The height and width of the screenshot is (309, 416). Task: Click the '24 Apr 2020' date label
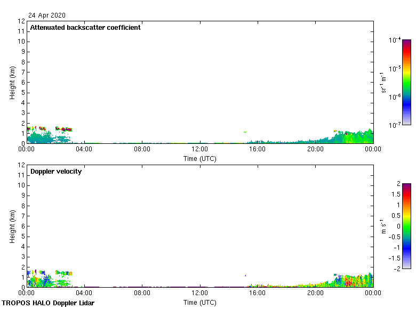[x=47, y=15]
